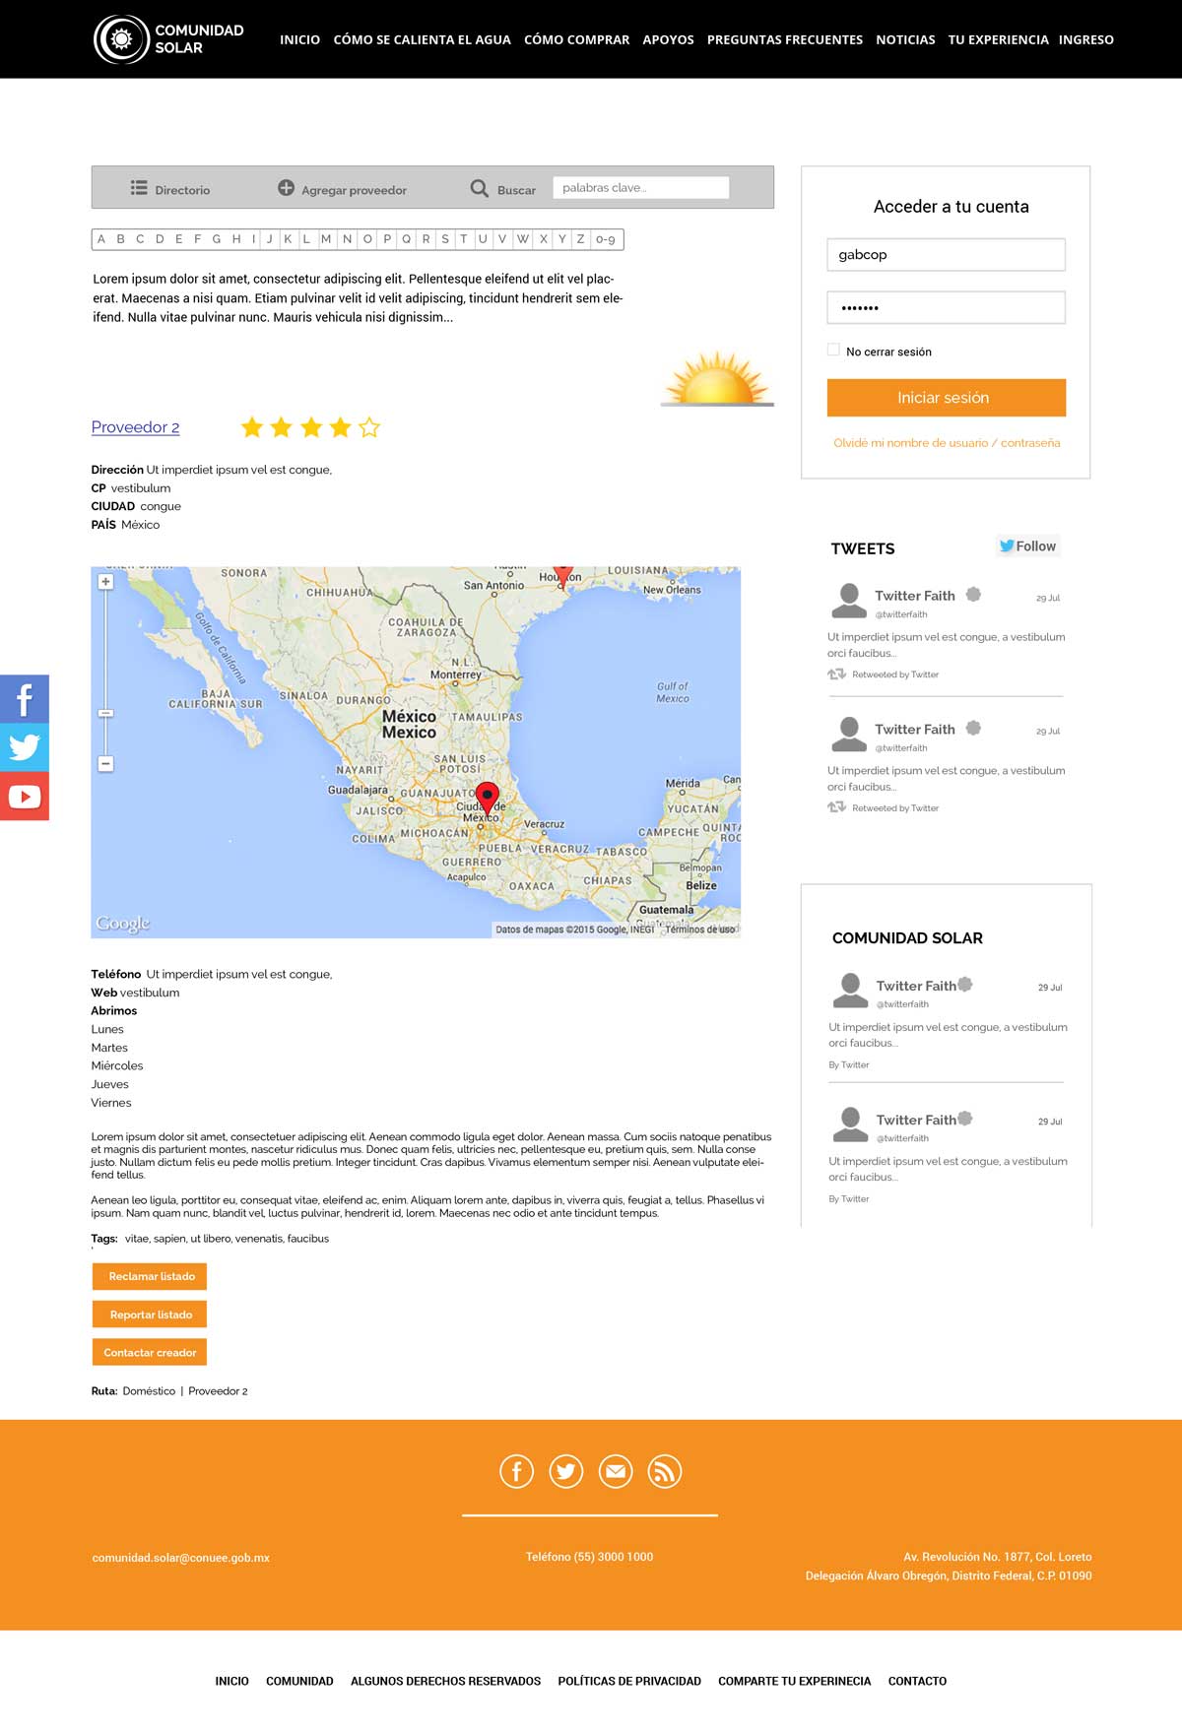Click the Agregar proveedor plus icon
Image resolution: width=1182 pixels, height=1733 pixels.
pos(286,188)
